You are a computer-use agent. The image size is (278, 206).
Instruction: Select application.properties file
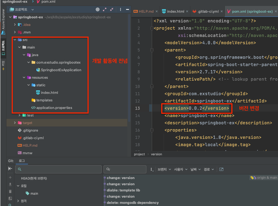[52, 108]
